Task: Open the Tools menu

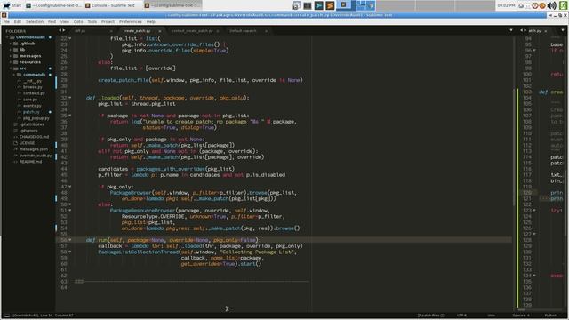Action: (92, 21)
